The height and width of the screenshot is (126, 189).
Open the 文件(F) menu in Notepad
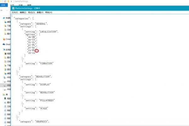tap(15, 12)
